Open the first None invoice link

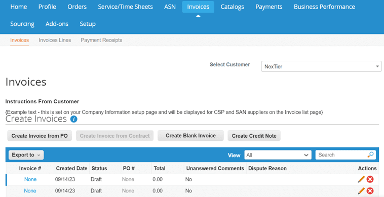pyautogui.click(x=30, y=179)
